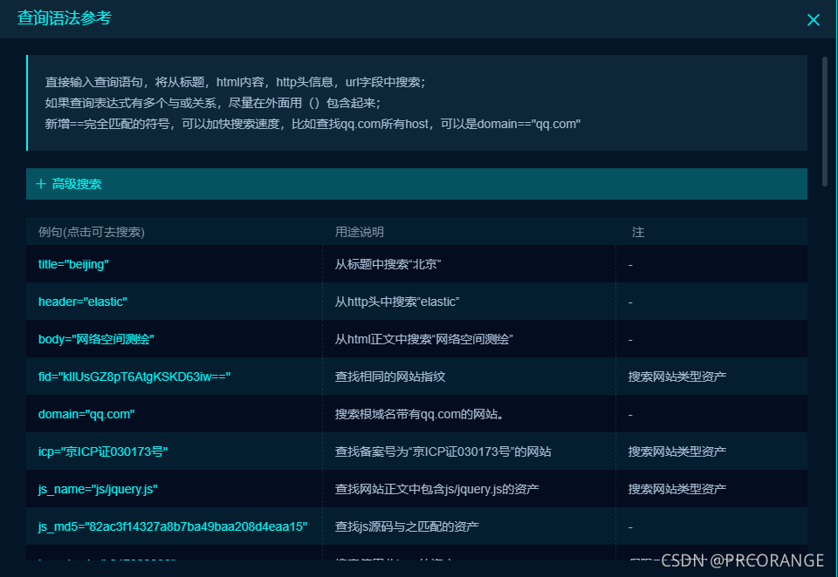Click the 注 column header
Screen dimensions: 838x577
coord(638,232)
